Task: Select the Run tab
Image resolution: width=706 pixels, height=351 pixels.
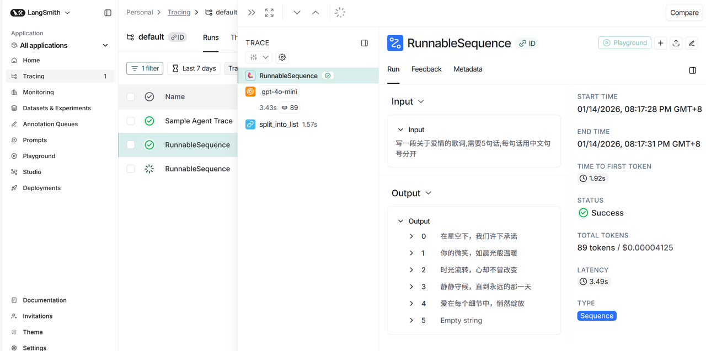Action: point(393,69)
